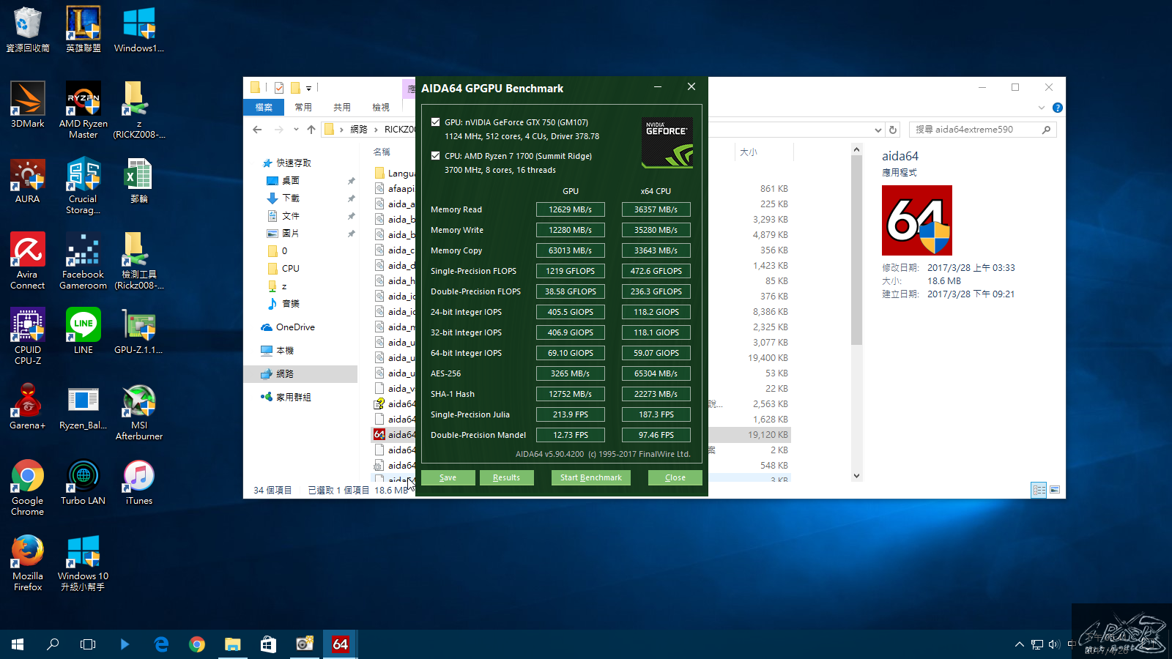Toggle the GPU nVIDIA GeForce GTX 750 checkbox
Viewport: 1172px width, 659px height.
coord(436,122)
